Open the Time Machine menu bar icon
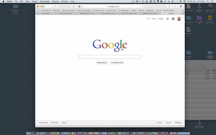This screenshot has height=135, width=216. (165, 1)
